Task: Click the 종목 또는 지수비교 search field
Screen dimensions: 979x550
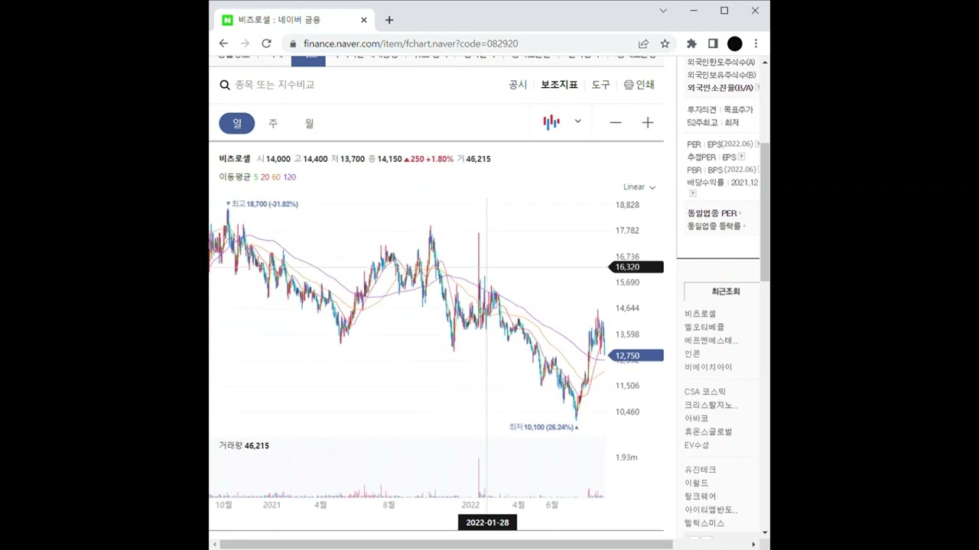Action: [275, 85]
